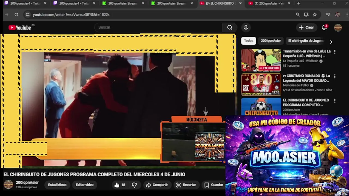Open options for CRISTIANO RONALDO video

(x=335, y=76)
